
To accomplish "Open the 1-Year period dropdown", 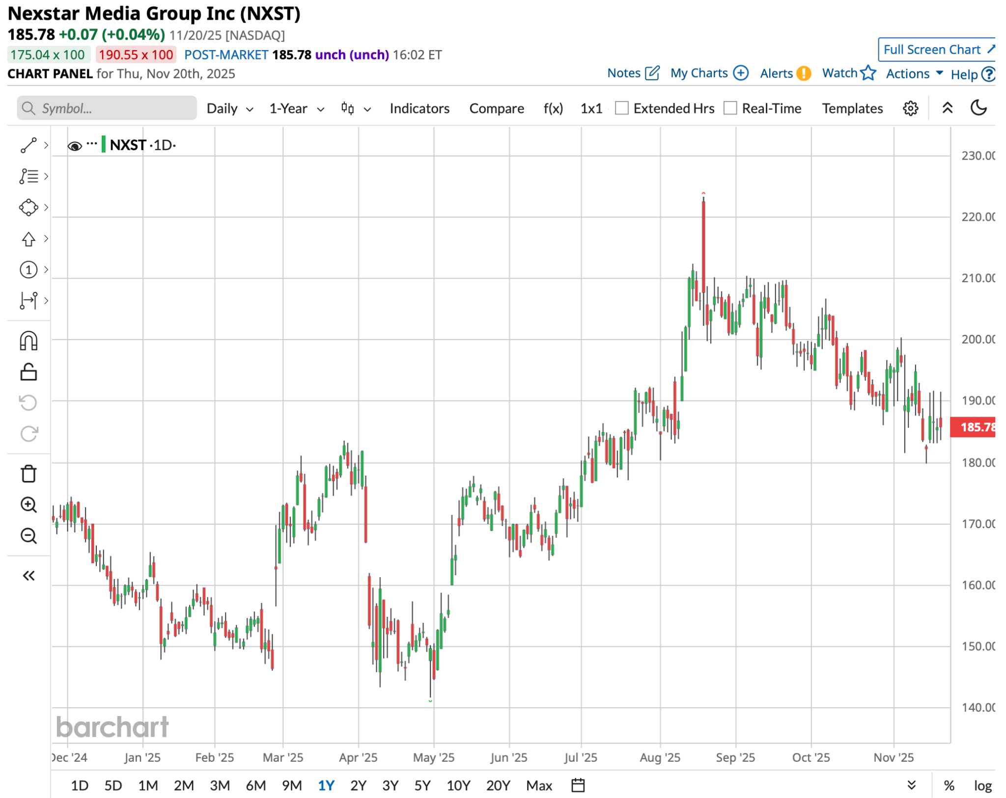I will click(296, 108).
